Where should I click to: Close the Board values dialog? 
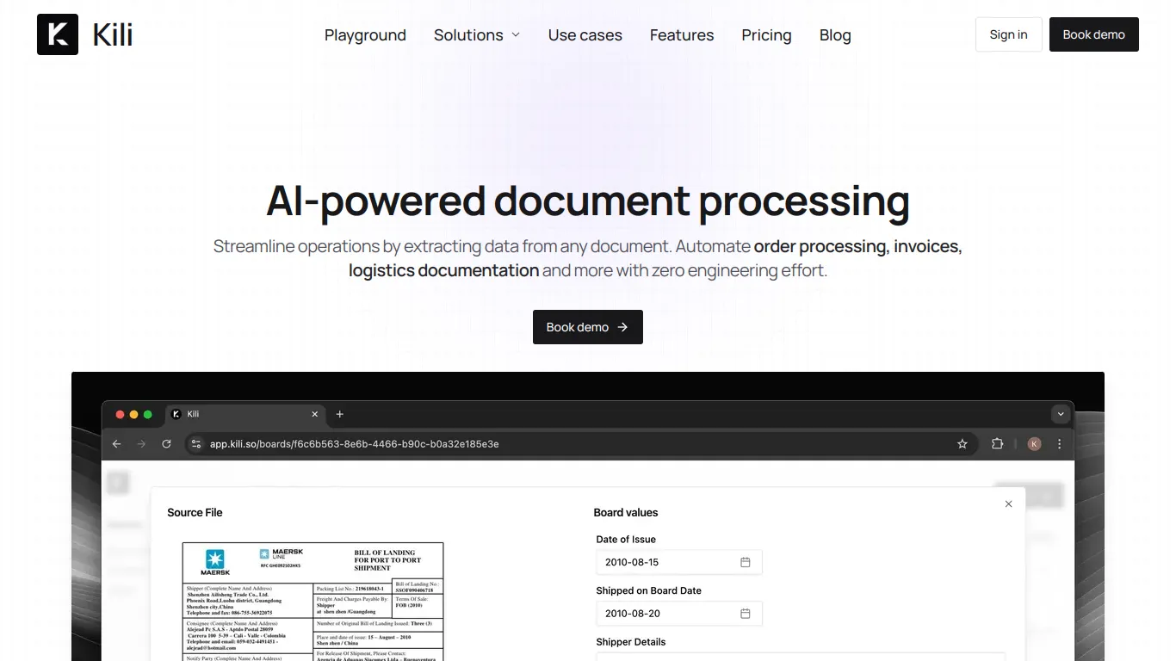click(1009, 504)
